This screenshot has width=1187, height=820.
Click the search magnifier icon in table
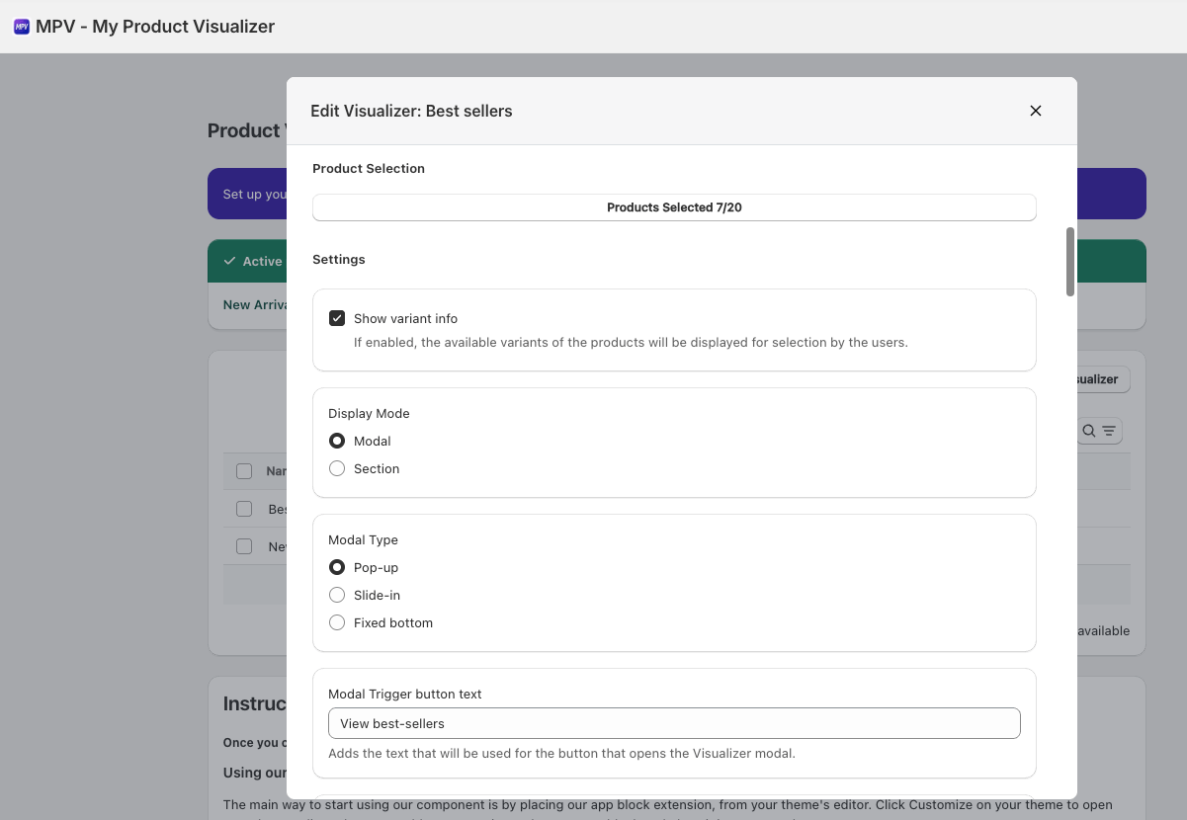click(1089, 431)
